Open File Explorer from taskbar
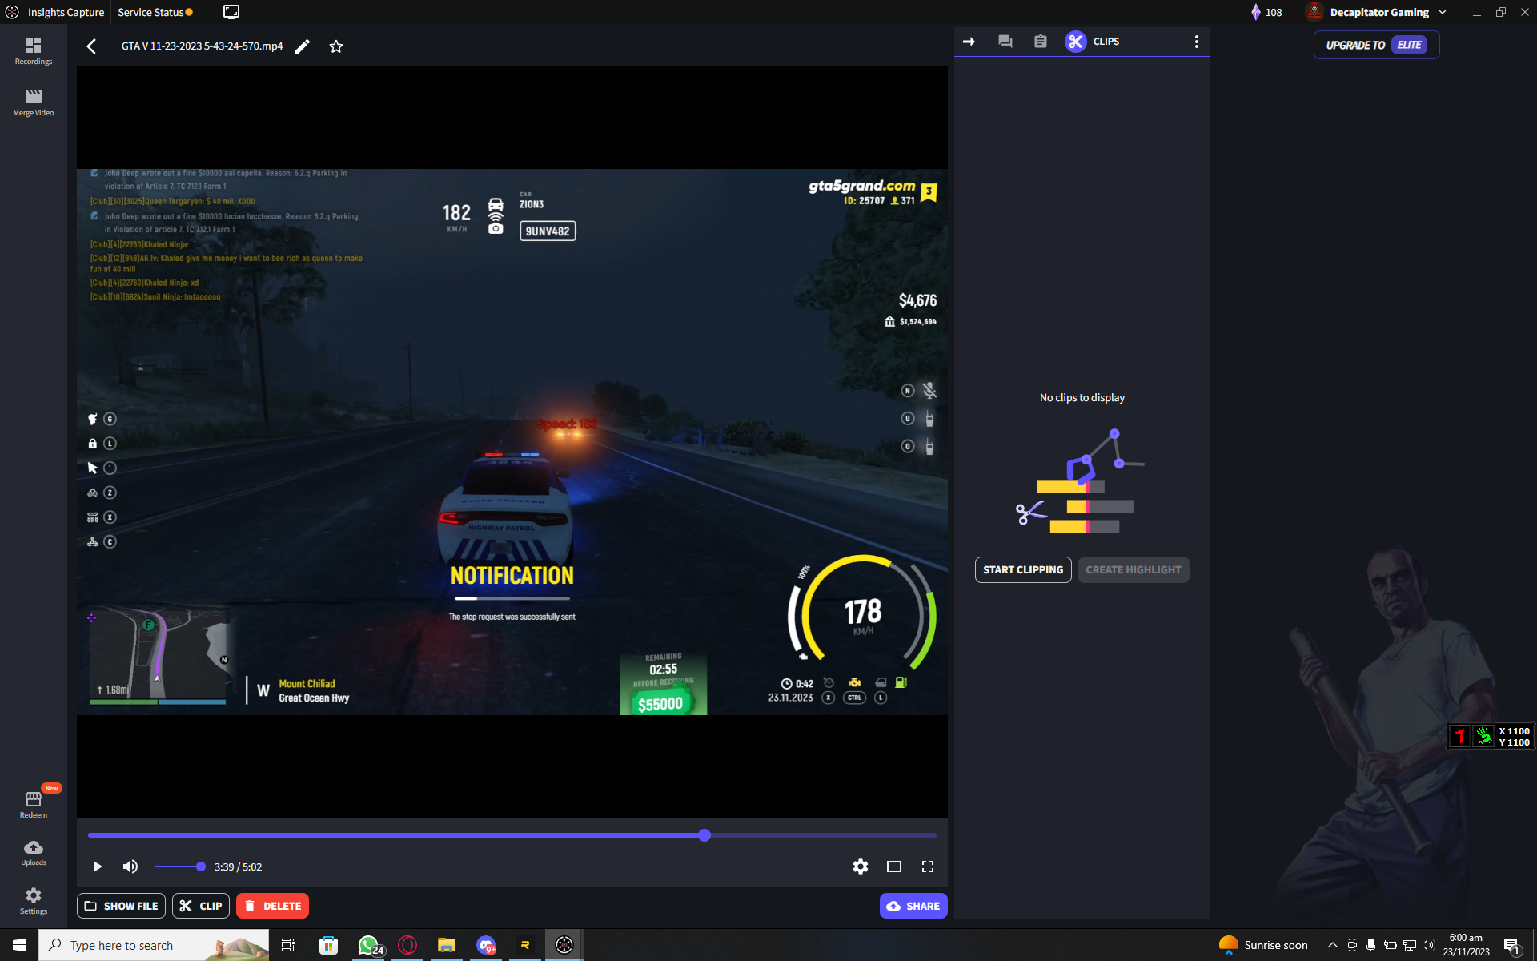The height and width of the screenshot is (961, 1537). (447, 945)
